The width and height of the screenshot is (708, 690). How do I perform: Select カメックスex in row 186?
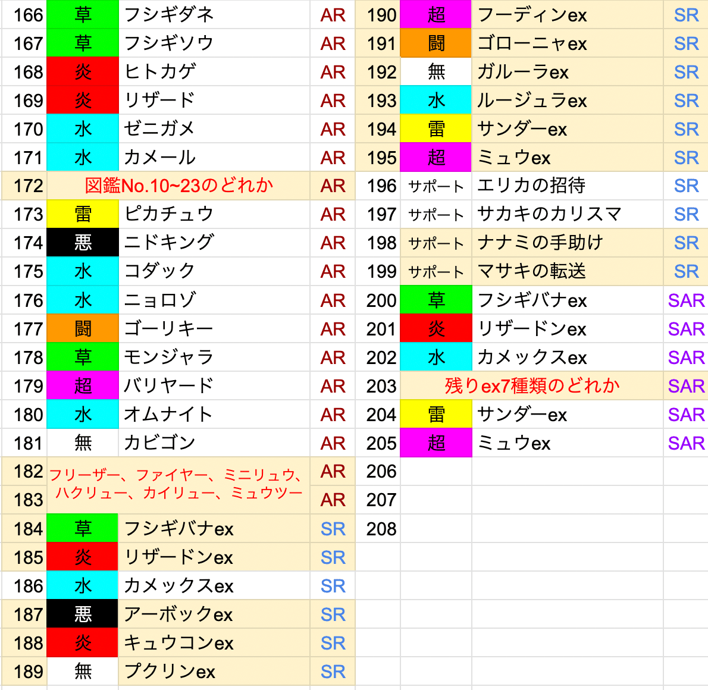(x=214, y=586)
